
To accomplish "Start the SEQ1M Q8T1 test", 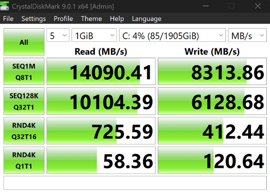I will pos(24,72).
